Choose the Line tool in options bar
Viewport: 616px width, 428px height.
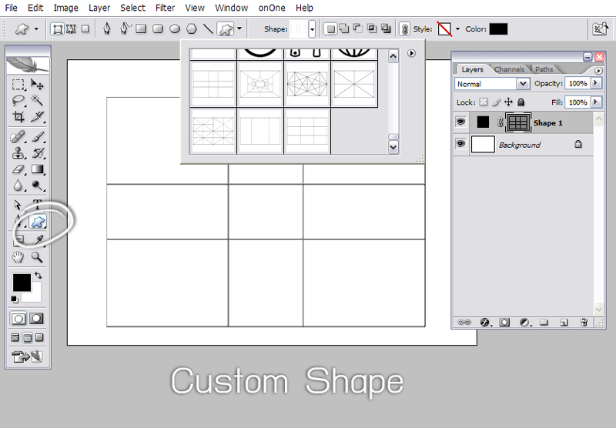pos(208,28)
